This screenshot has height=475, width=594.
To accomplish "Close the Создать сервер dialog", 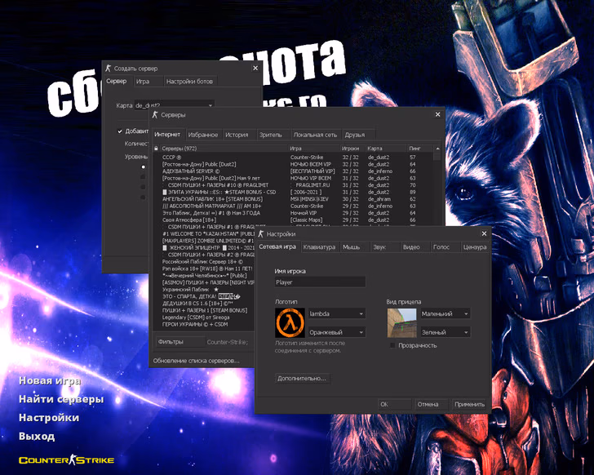I will tap(255, 69).
